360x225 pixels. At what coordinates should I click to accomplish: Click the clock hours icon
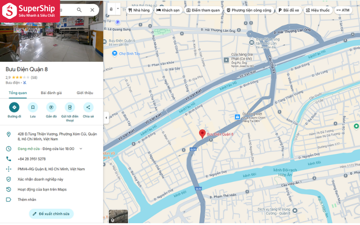9,149
